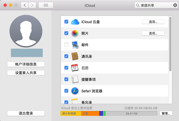Open 选项 for 照片
The image size is (179, 121).
153,33
